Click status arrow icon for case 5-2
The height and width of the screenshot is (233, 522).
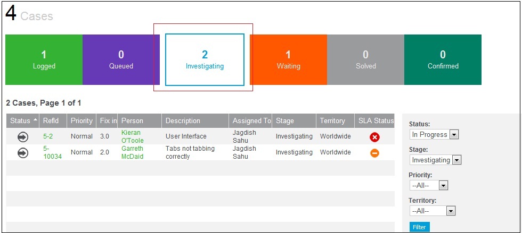coord(23,137)
